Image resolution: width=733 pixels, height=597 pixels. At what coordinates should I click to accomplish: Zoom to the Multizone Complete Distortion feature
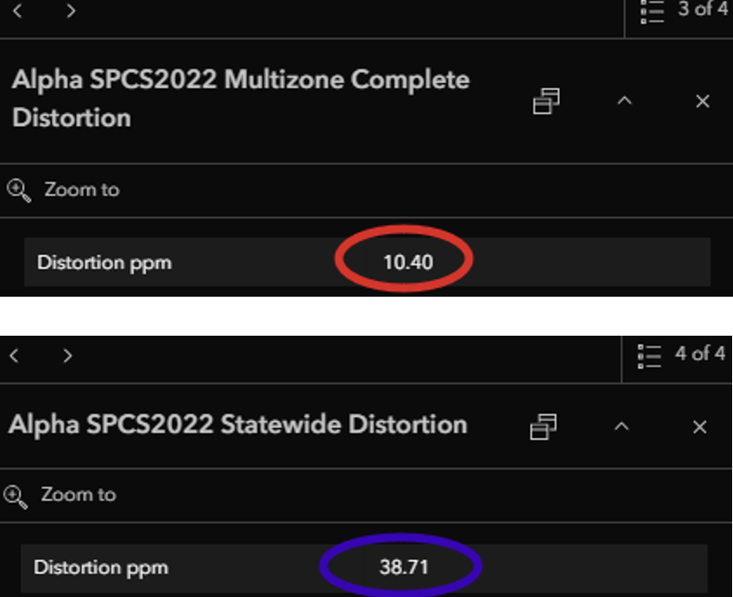64,190
